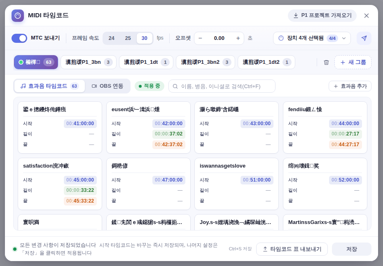Click start timecode 00:44:00:00
The image size is (383, 266).
coord(346,124)
